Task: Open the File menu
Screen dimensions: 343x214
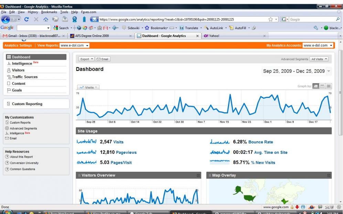Action: pos(4,12)
